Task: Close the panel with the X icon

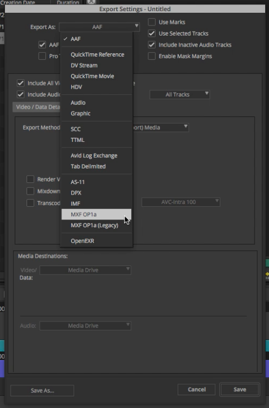Action: [91, 2]
